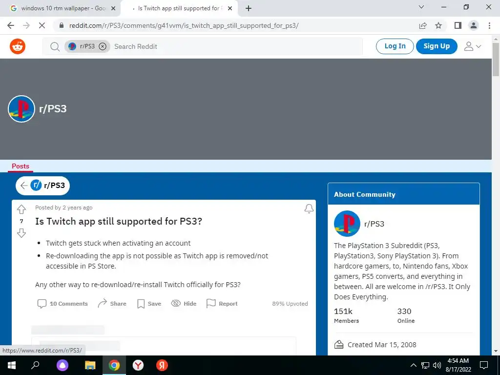The image size is (500, 375).
Task: Click the page vertical scrollbar thumb
Action: coord(496,59)
